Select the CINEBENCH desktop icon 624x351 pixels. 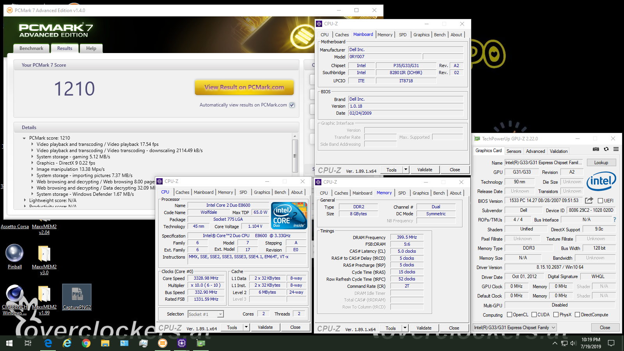(x=14, y=300)
